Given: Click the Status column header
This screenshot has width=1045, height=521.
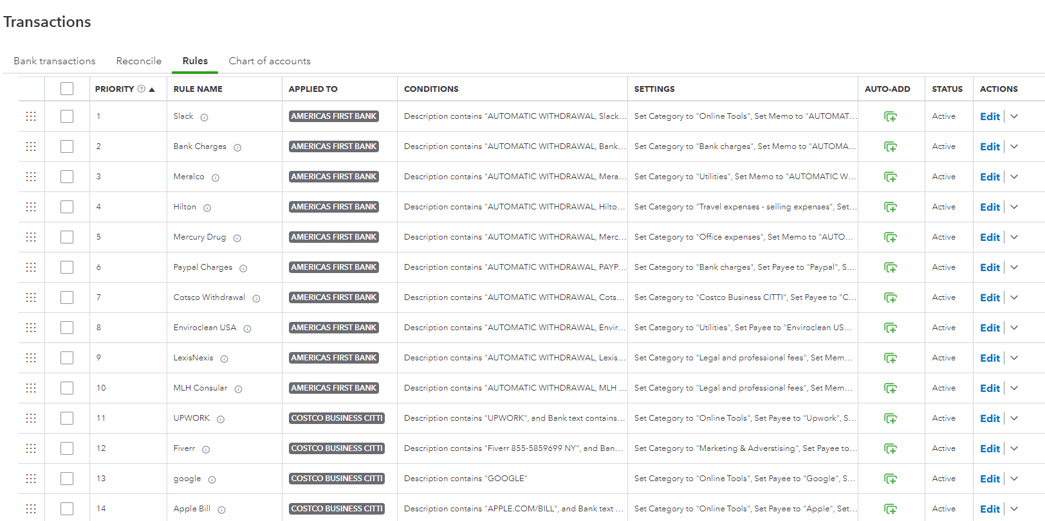Looking at the screenshot, I should [x=947, y=89].
